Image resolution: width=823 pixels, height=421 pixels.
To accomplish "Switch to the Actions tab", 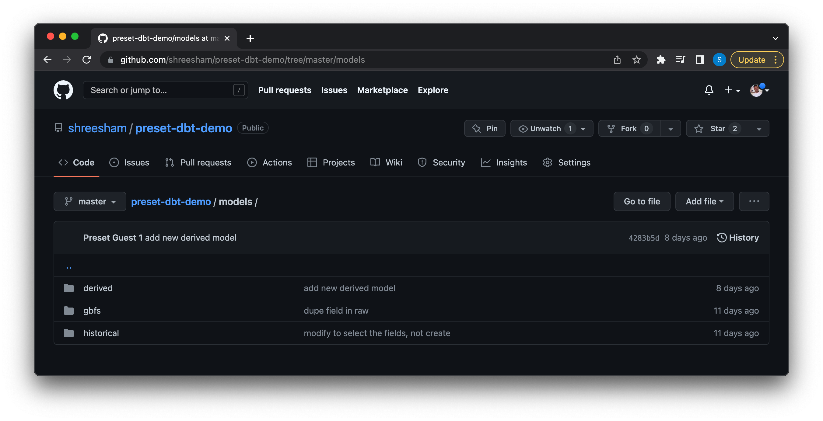I will 269,162.
